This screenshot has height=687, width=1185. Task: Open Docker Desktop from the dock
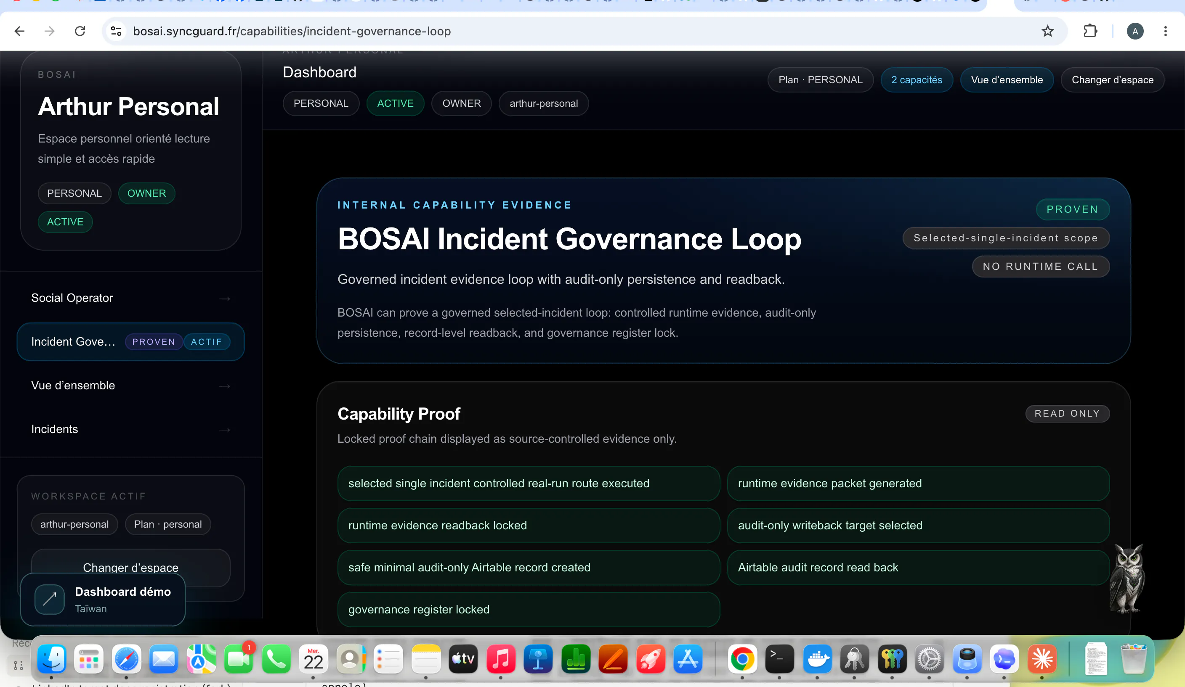[x=817, y=659]
